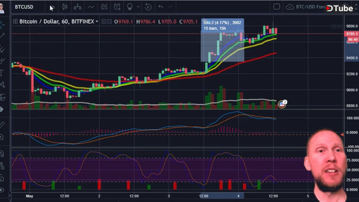Click the Bitcoin / Dollar, 60, BITFINEX title
The image size is (359, 202).
pyautogui.click(x=57, y=21)
